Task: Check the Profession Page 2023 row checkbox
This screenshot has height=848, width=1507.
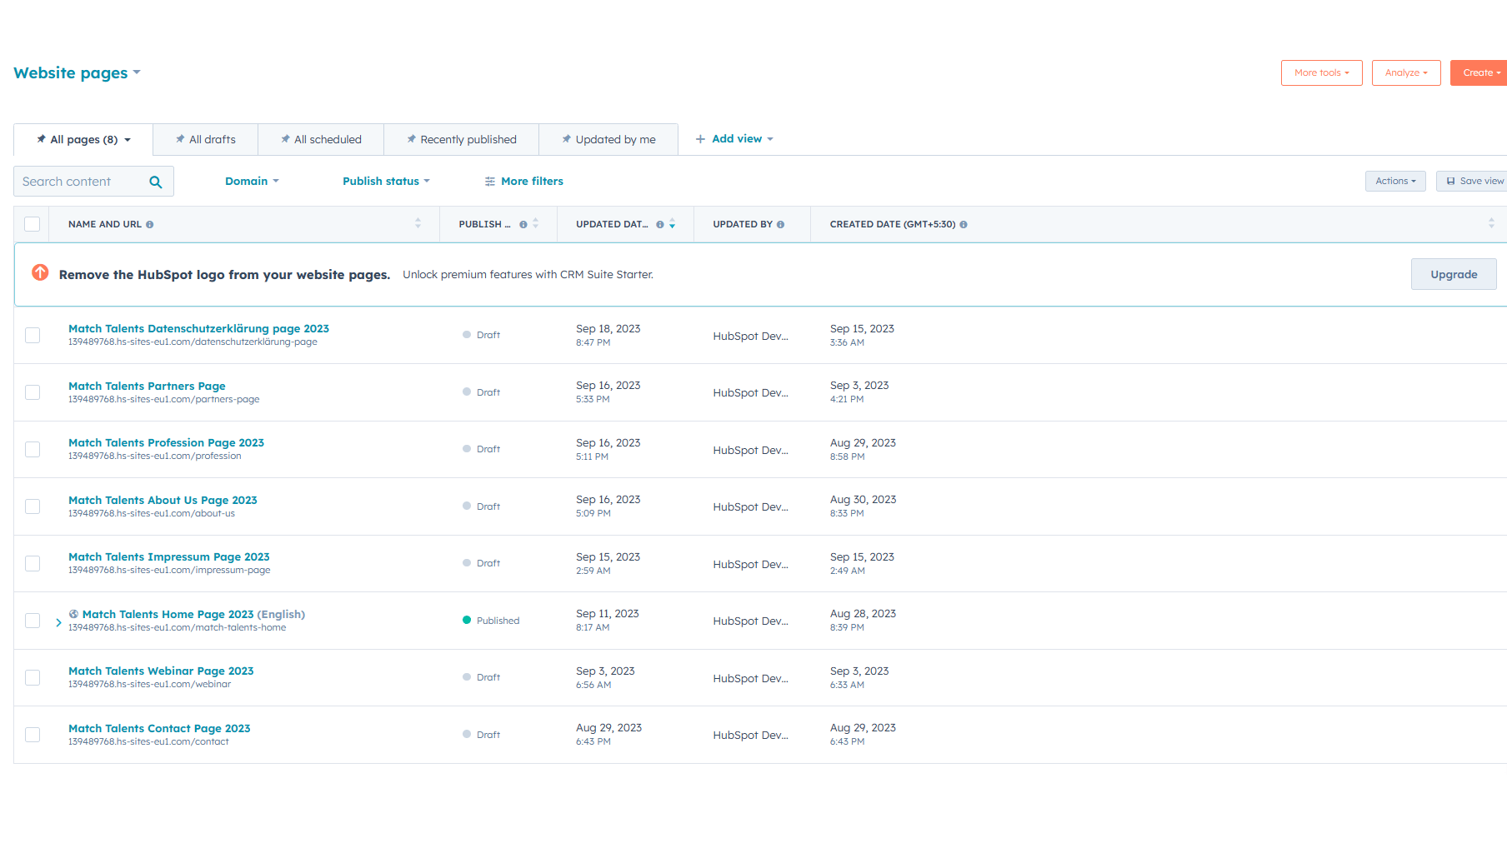Action: click(x=33, y=449)
